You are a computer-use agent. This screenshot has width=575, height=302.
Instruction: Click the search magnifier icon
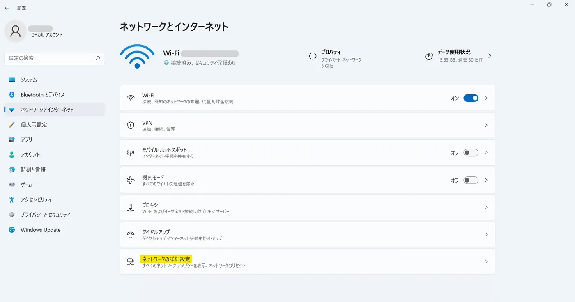[x=98, y=58]
